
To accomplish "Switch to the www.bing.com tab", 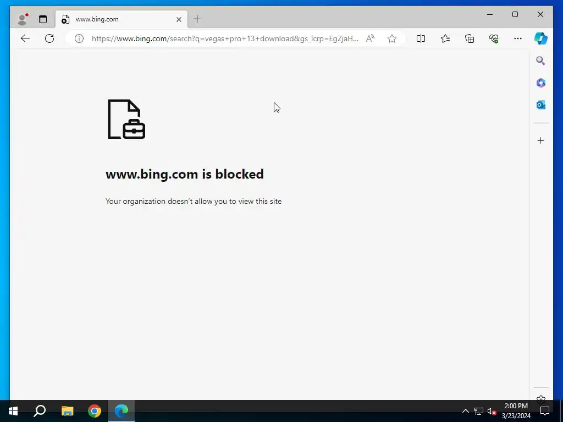I will coord(122,19).
